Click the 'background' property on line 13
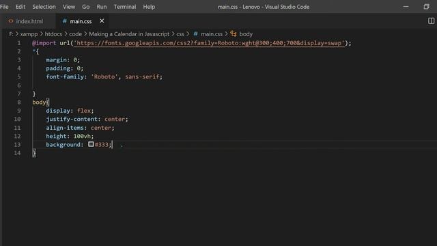Image resolution: width=437 pixels, height=246 pixels. tap(63, 144)
